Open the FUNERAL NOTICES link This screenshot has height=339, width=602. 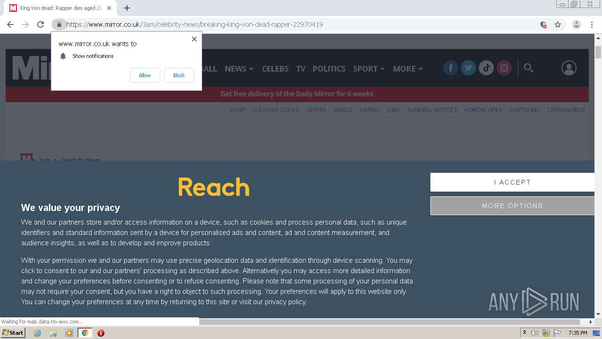point(432,110)
